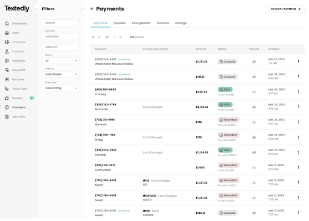
Task: Collapse the Filters panel chevron
Action: pyautogui.click(x=83, y=8)
